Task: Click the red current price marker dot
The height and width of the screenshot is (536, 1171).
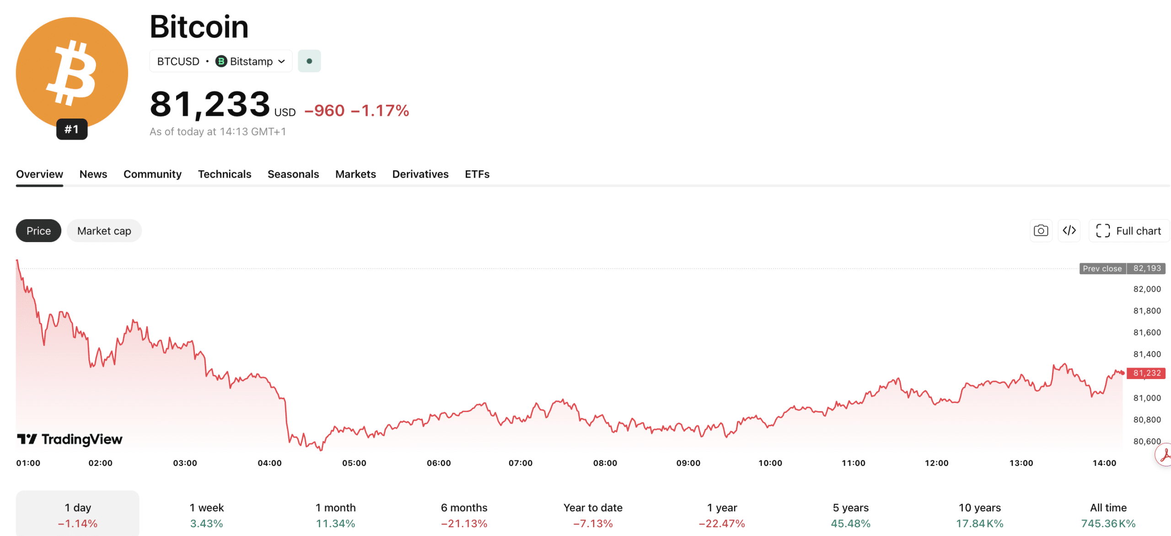Action: pyautogui.click(x=1122, y=373)
